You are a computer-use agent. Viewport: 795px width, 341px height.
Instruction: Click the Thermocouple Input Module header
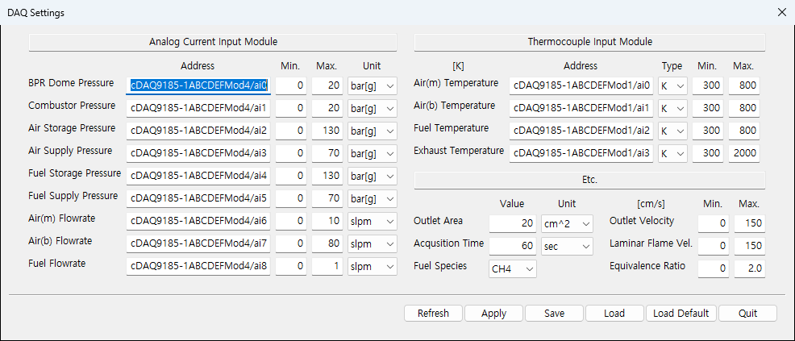coord(589,42)
